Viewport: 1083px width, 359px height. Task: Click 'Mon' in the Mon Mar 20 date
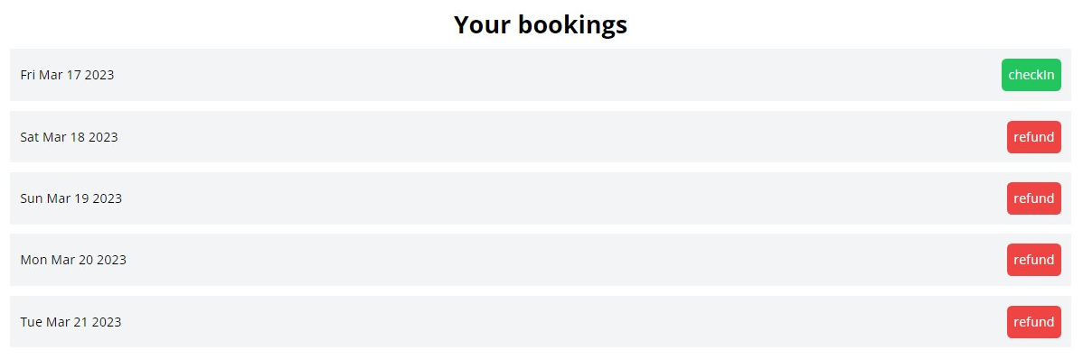click(33, 260)
